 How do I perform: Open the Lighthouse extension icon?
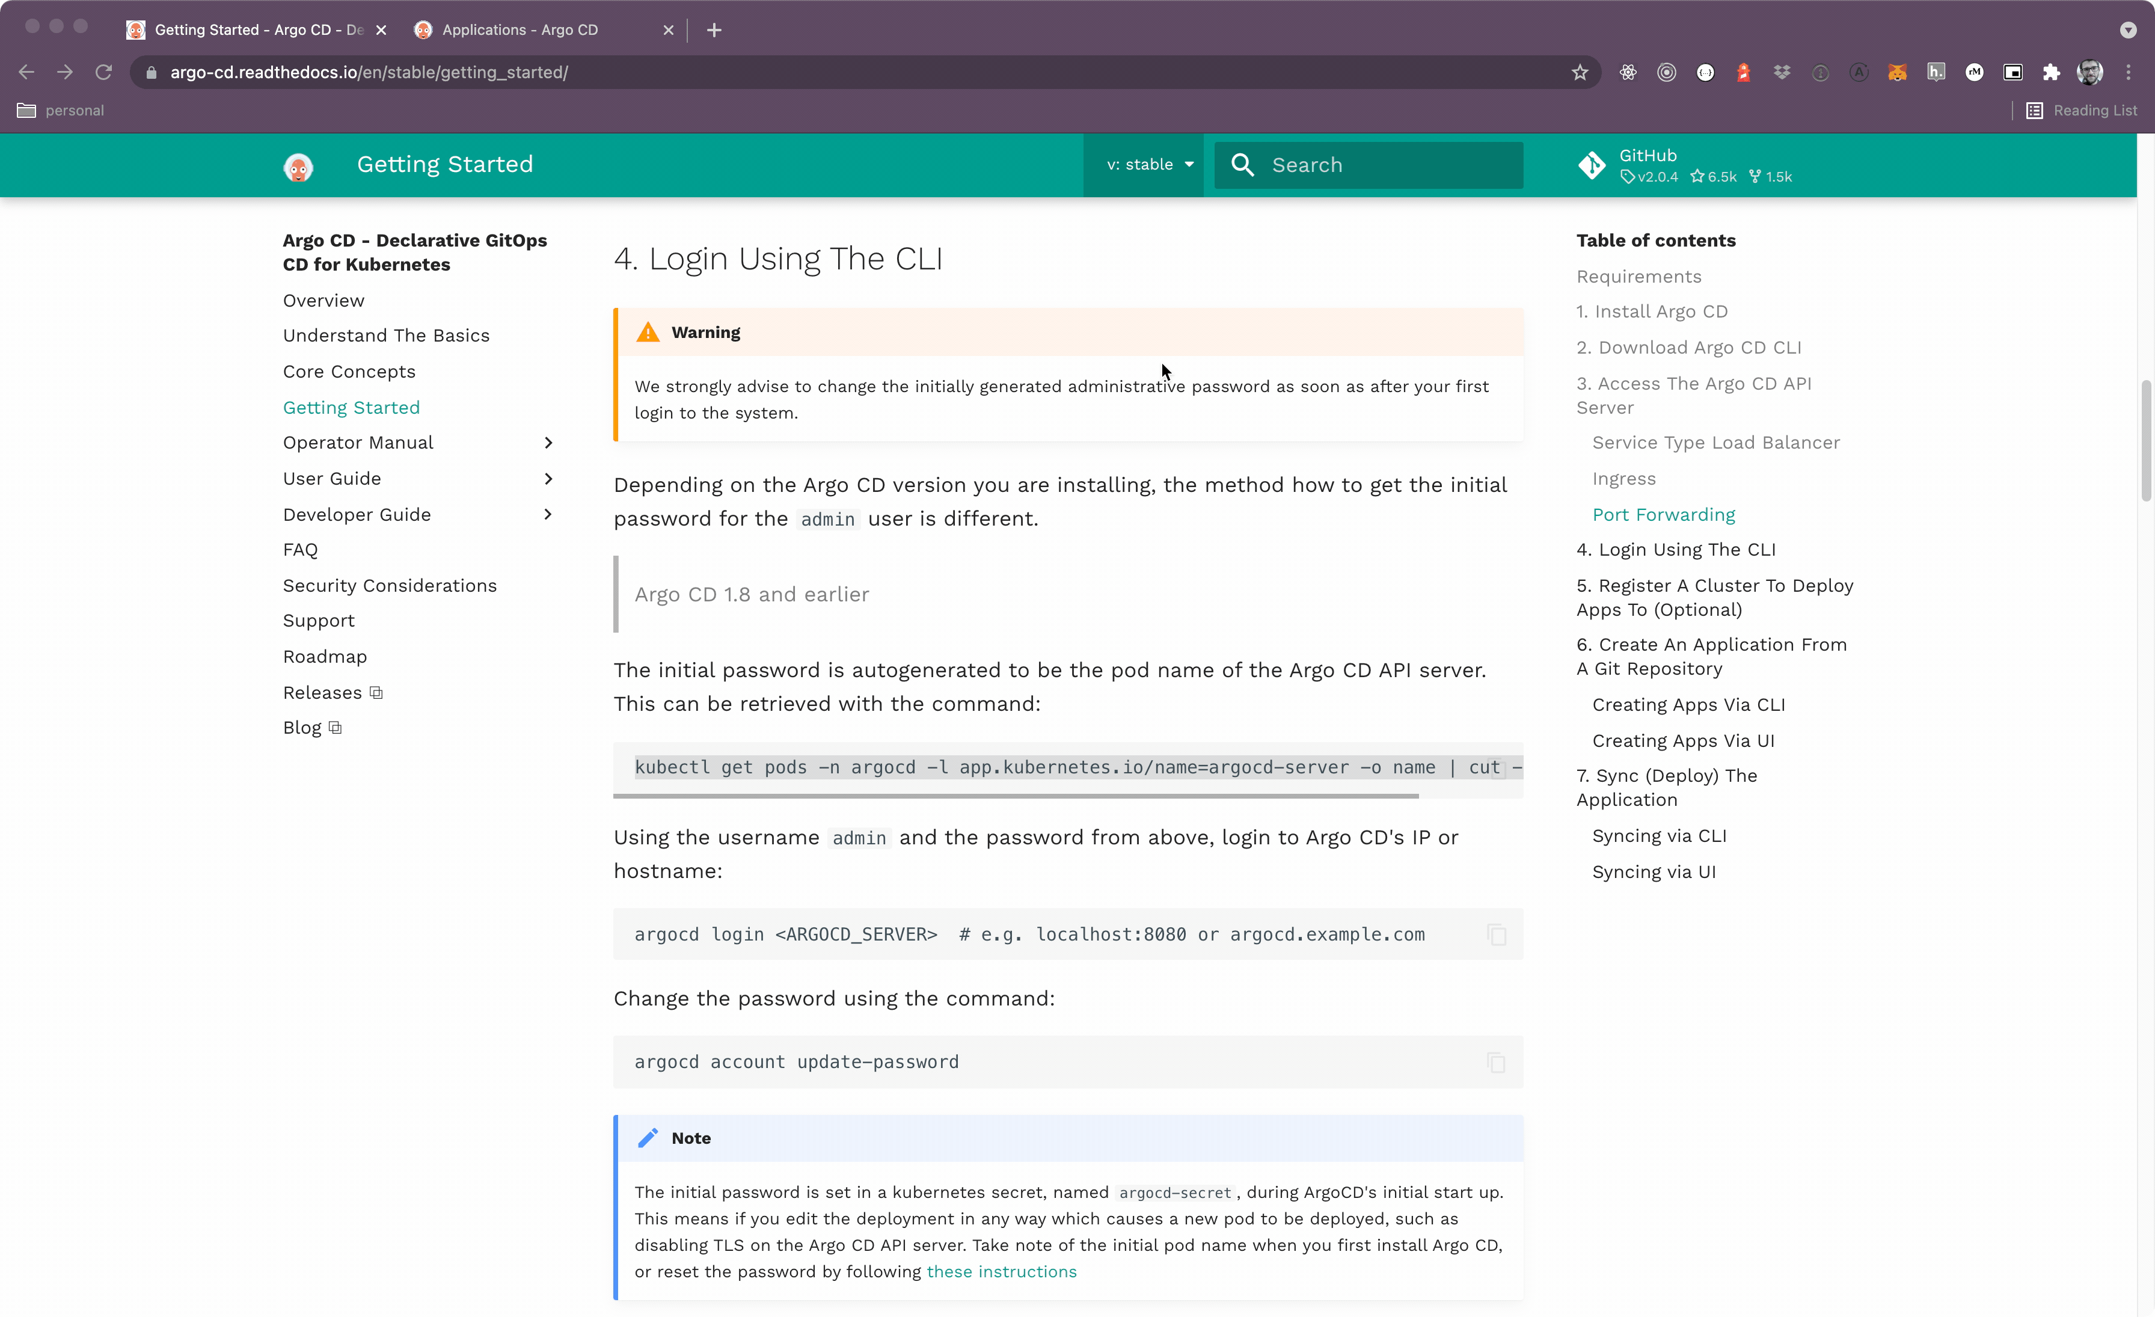click(x=1743, y=73)
